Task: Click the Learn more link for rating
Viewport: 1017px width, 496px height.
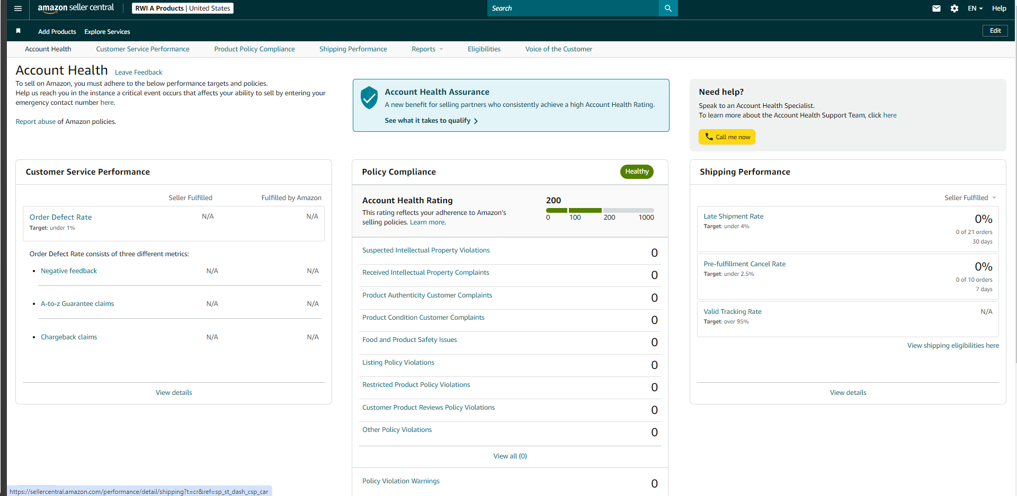Action: [427, 222]
